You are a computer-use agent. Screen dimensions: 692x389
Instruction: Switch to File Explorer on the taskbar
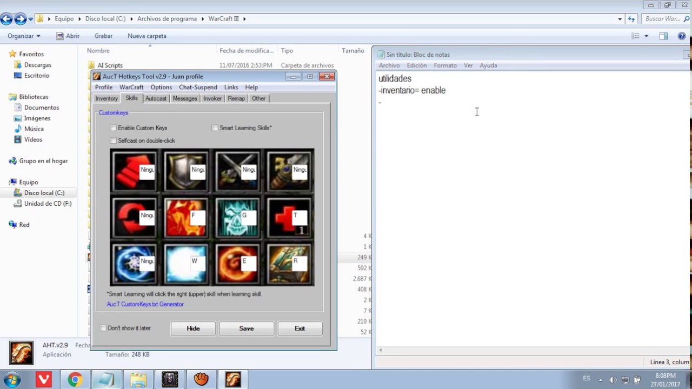point(138,380)
